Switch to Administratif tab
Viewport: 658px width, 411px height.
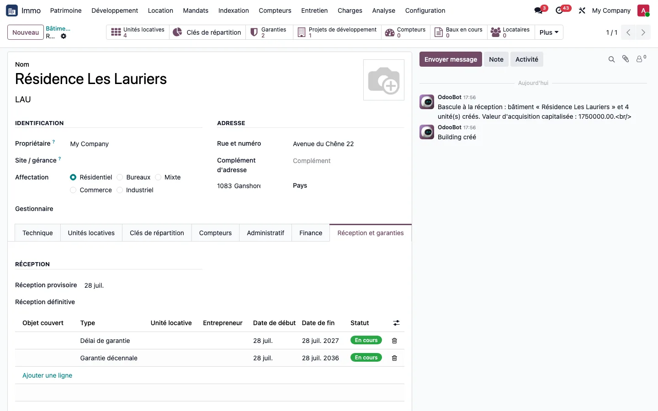coord(265,233)
